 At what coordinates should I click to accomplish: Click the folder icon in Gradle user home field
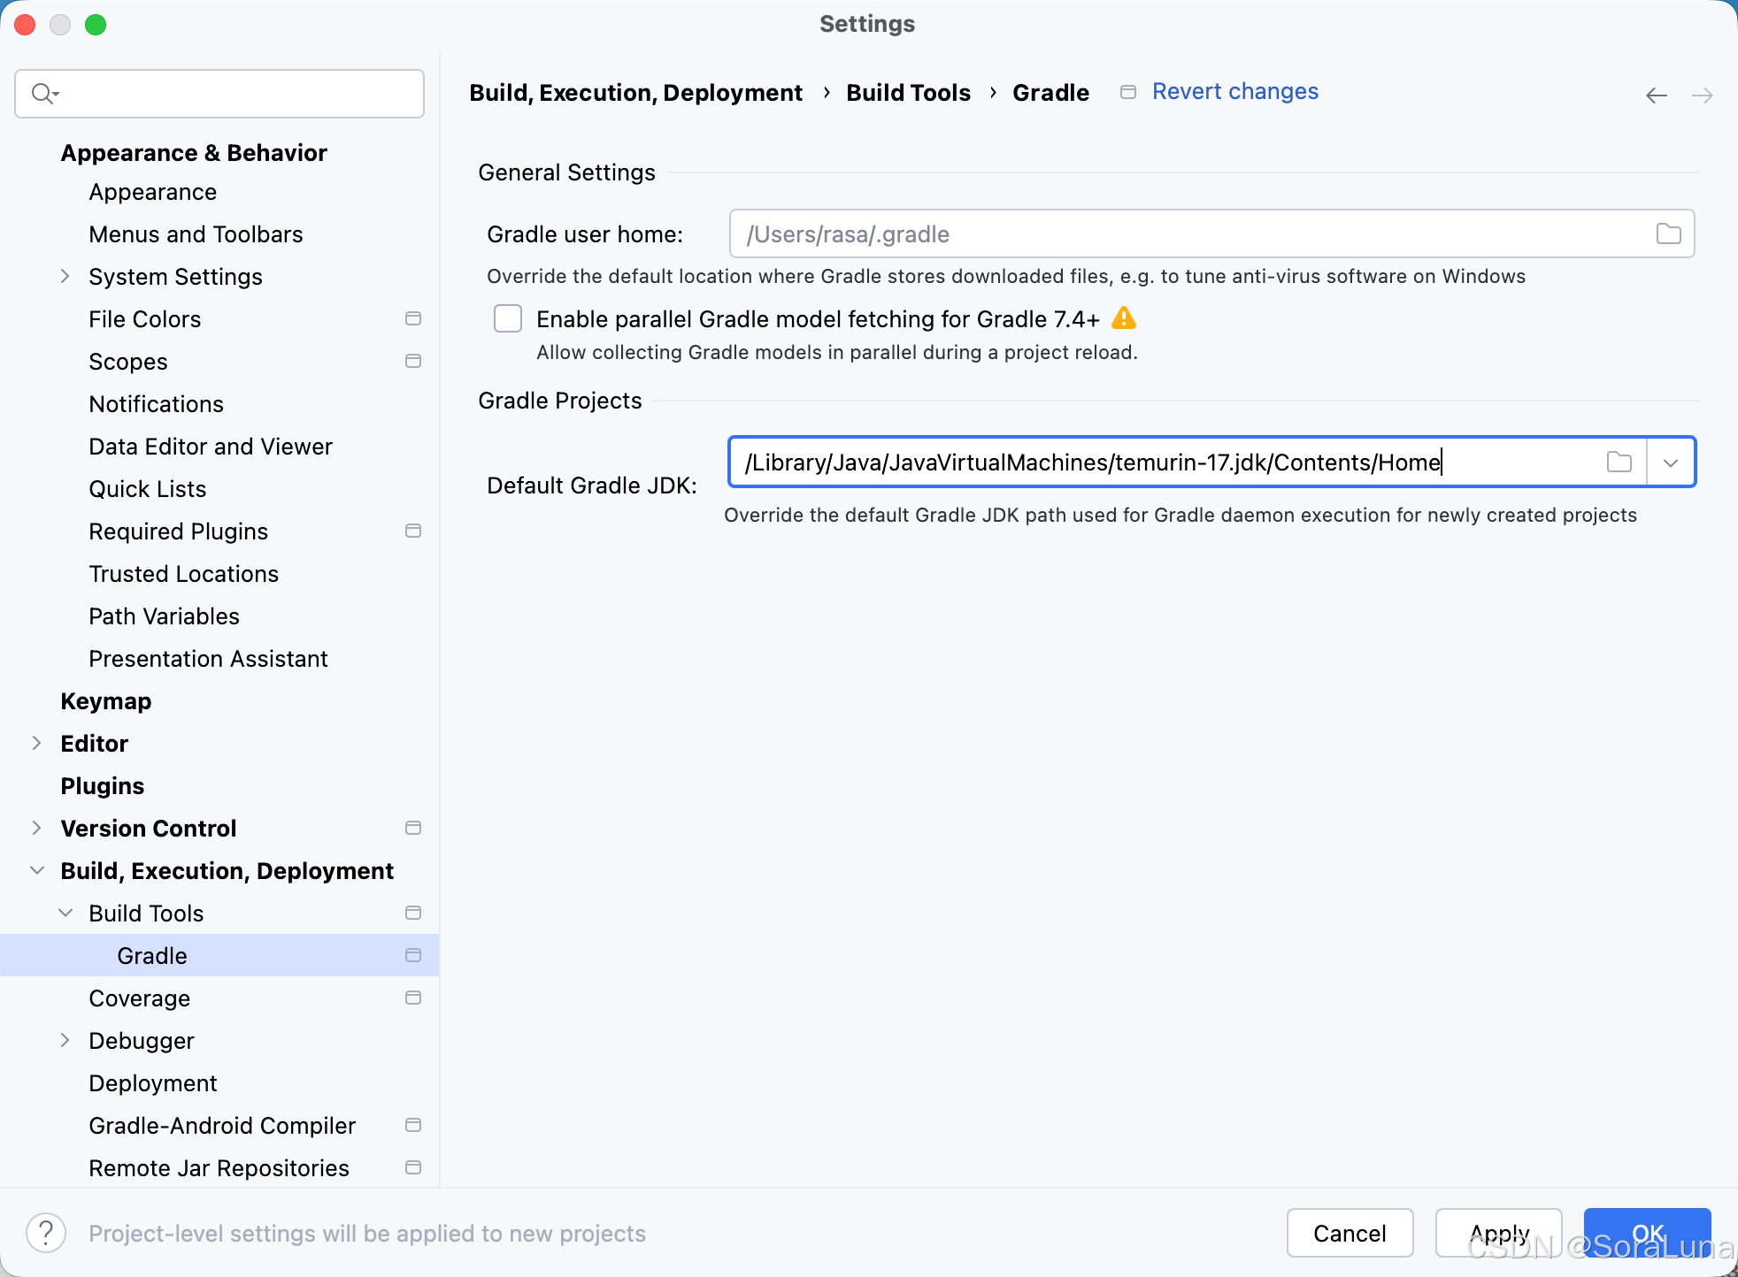point(1668,233)
